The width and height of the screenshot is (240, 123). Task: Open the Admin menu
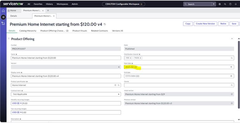click(75, 4)
